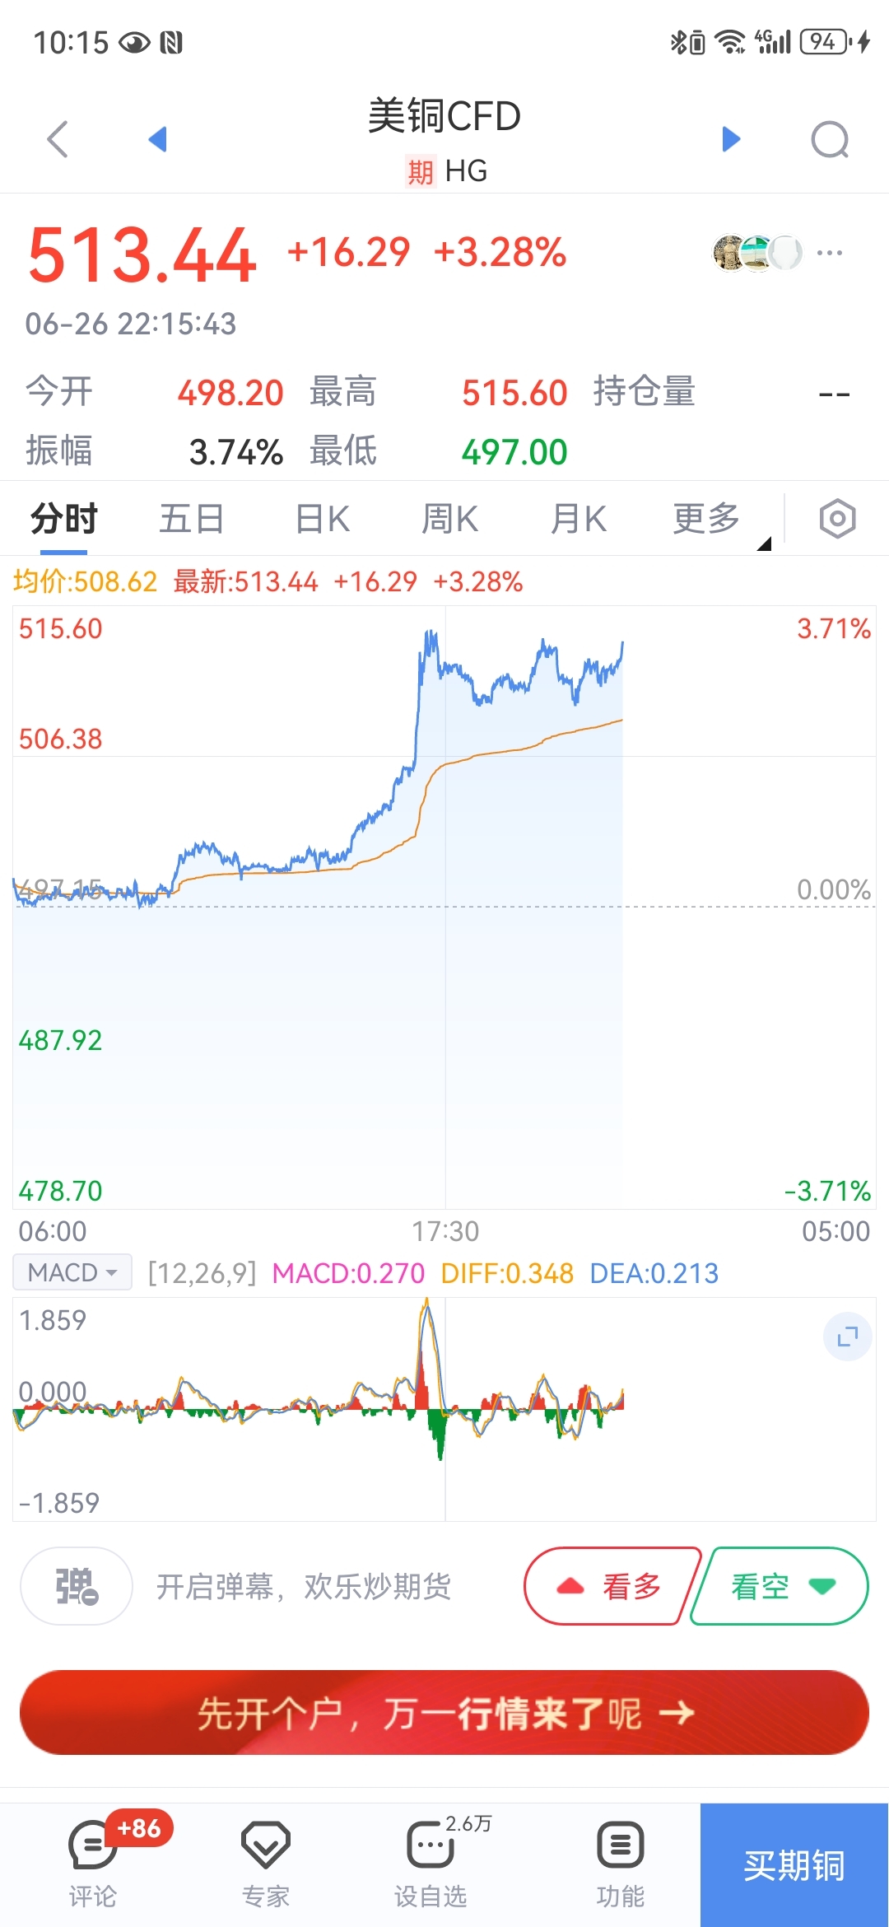
Task: Expand the 更多 chart period options
Action: pyautogui.click(x=714, y=520)
